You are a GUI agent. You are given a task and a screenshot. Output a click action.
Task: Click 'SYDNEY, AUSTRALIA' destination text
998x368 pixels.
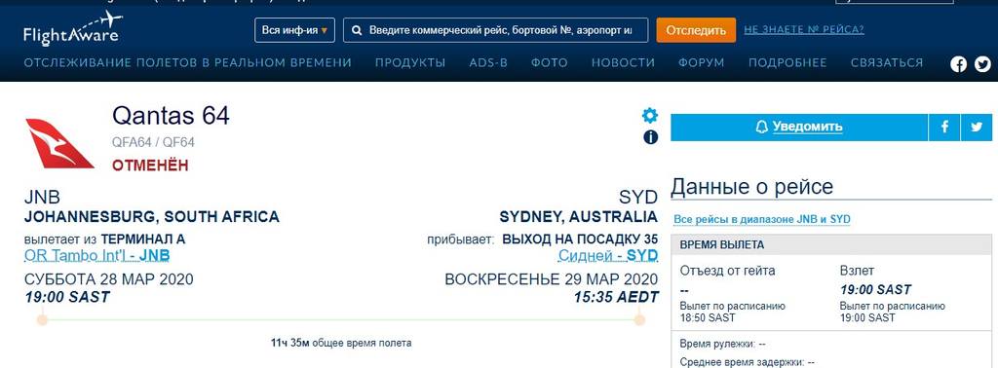579,217
